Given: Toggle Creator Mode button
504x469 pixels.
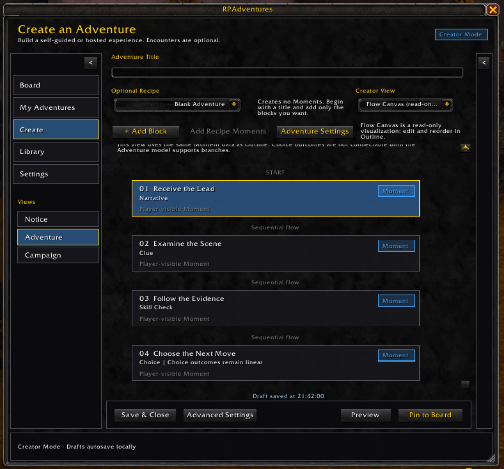Looking at the screenshot, I should click(461, 35).
